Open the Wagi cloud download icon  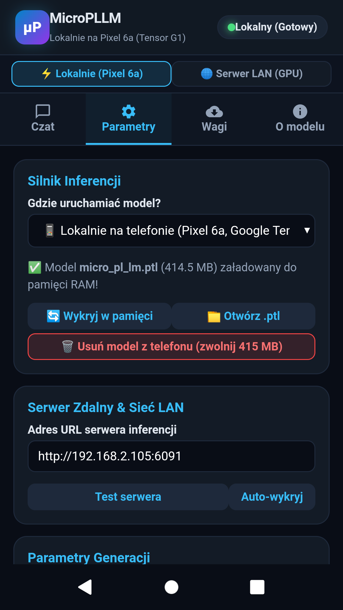click(214, 112)
